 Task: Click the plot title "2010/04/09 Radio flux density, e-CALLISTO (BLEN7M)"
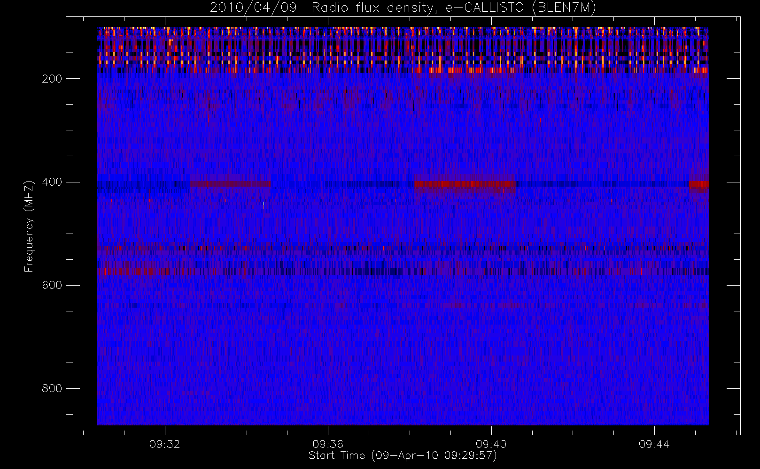pyautogui.click(x=403, y=8)
